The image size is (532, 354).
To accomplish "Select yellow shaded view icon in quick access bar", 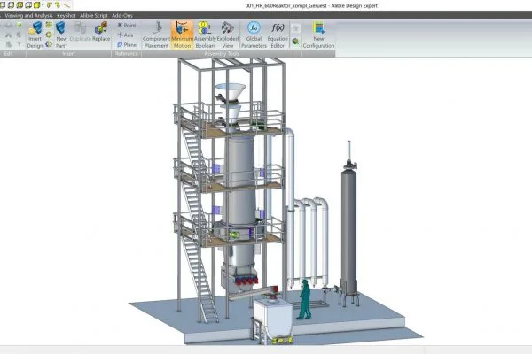I will (x=37, y=4).
